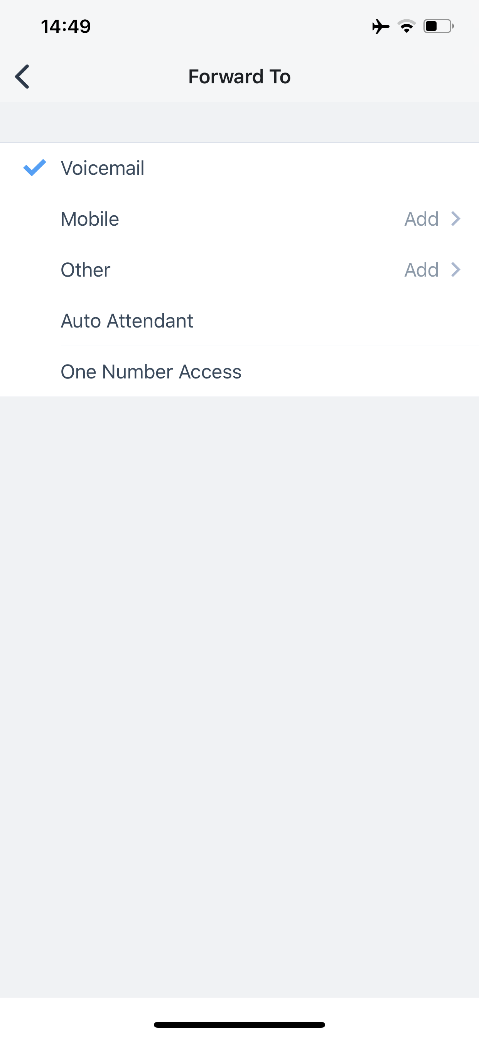Tap the Wi-Fi status icon
The image size is (479, 1037).
click(406, 27)
